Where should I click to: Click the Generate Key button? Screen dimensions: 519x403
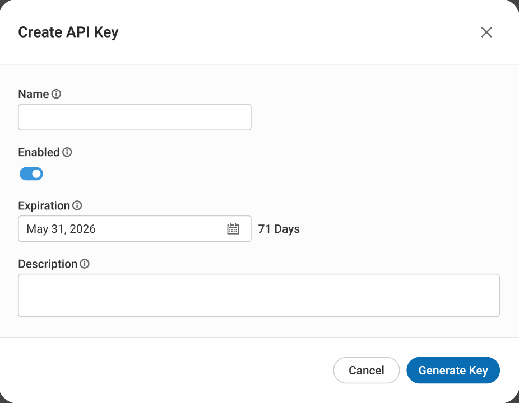click(x=453, y=371)
